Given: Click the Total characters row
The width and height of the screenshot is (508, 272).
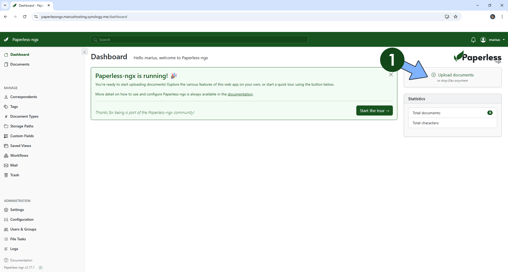Looking at the screenshot, I should point(453,123).
